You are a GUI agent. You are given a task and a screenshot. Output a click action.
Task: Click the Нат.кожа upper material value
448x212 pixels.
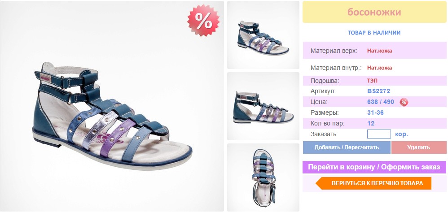tap(379, 51)
